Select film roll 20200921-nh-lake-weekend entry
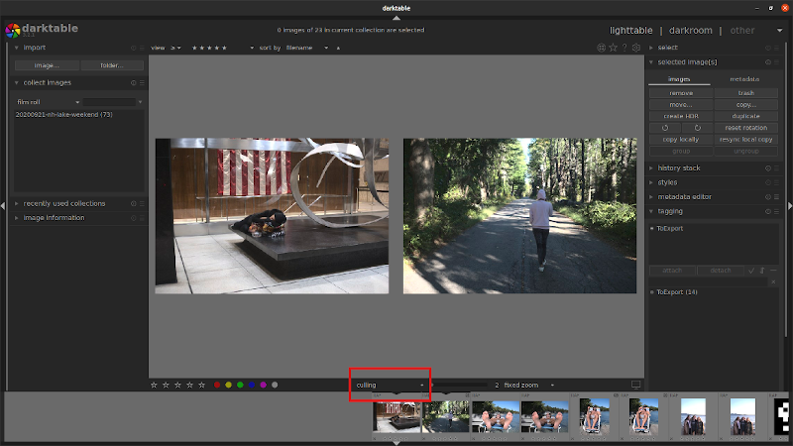This screenshot has height=446, width=793. tap(63, 115)
